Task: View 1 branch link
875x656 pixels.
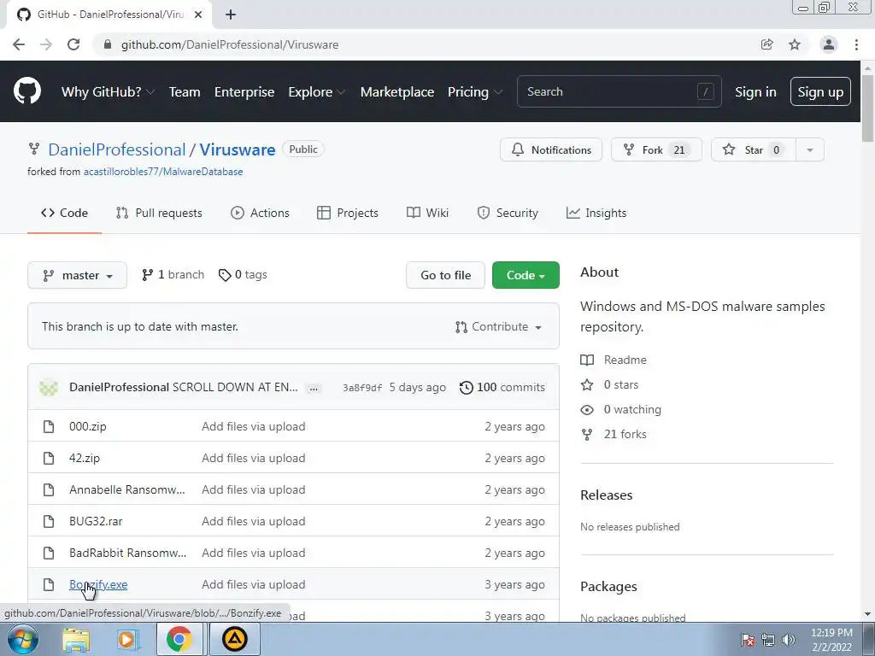Action: (173, 275)
